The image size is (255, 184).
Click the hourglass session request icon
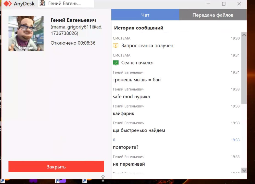pos(116,46)
